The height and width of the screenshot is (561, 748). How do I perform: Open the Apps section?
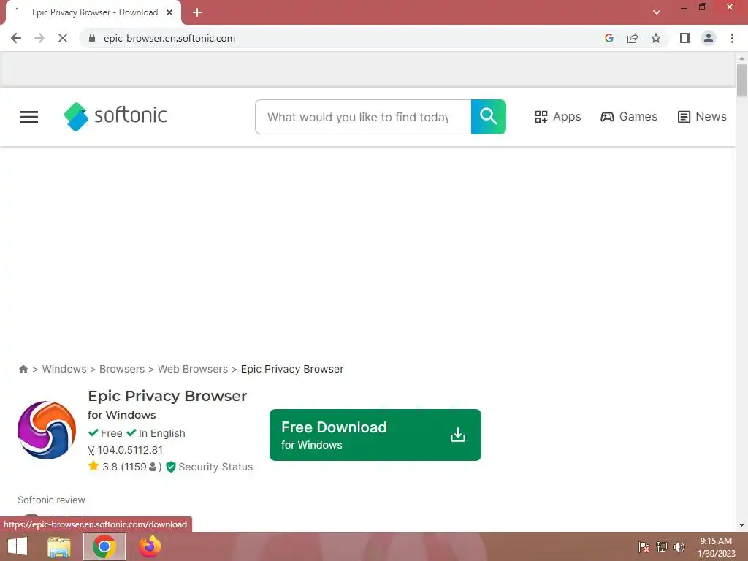(x=557, y=116)
